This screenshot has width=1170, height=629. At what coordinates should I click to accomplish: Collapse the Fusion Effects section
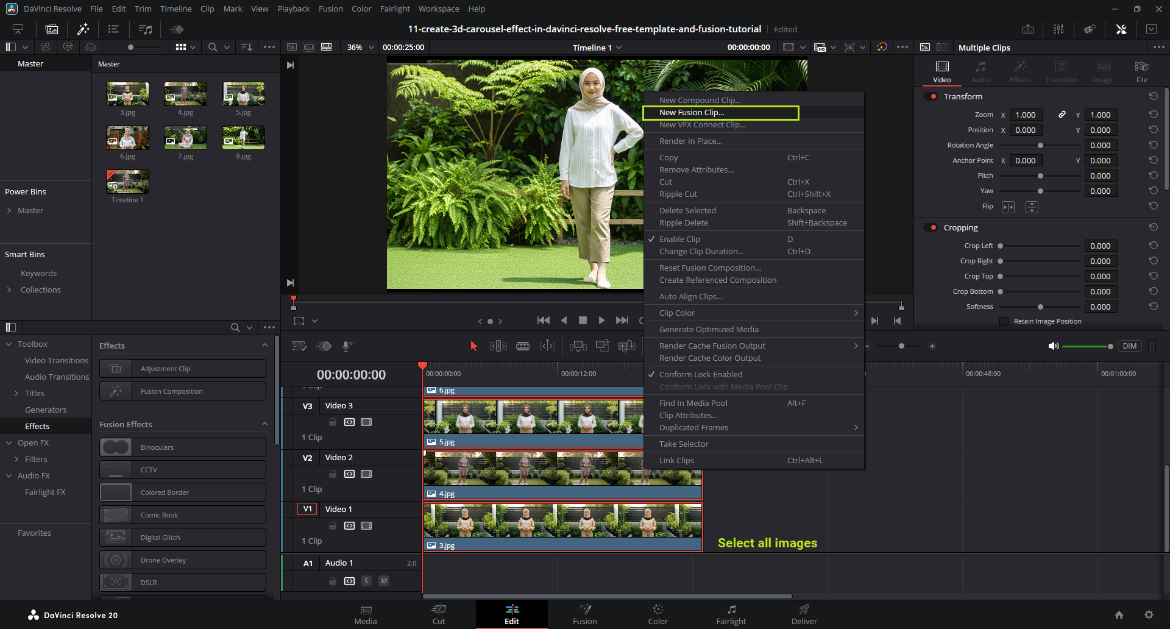(264, 424)
